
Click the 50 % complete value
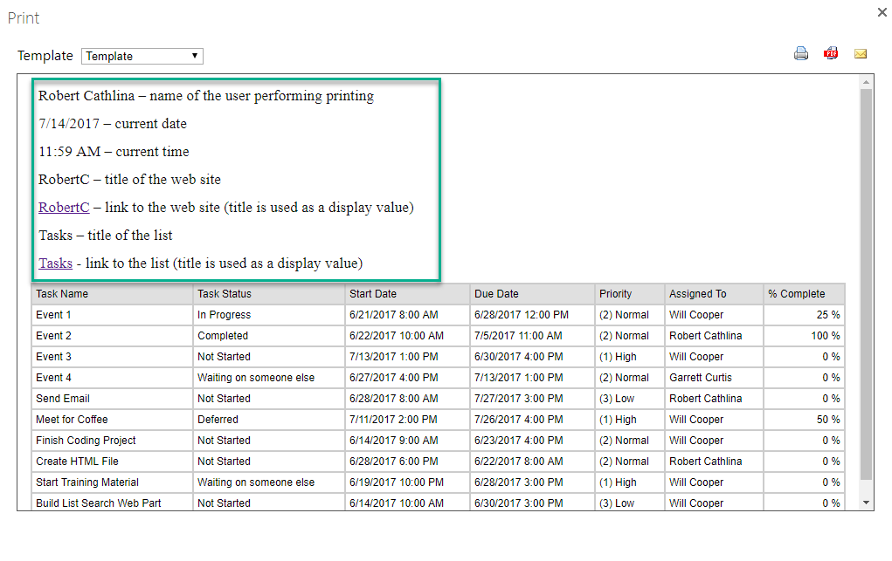coord(828,420)
